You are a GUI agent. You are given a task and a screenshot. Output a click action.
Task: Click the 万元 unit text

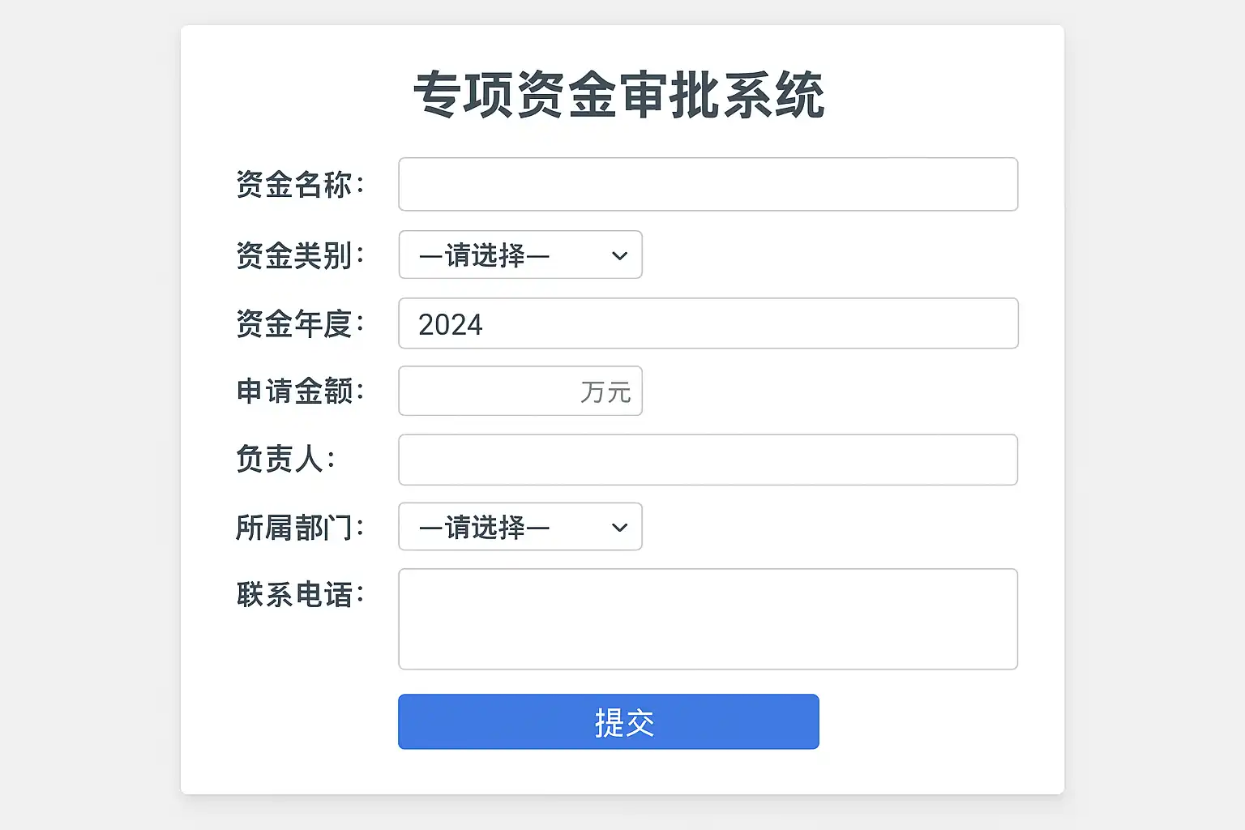pyautogui.click(x=605, y=392)
